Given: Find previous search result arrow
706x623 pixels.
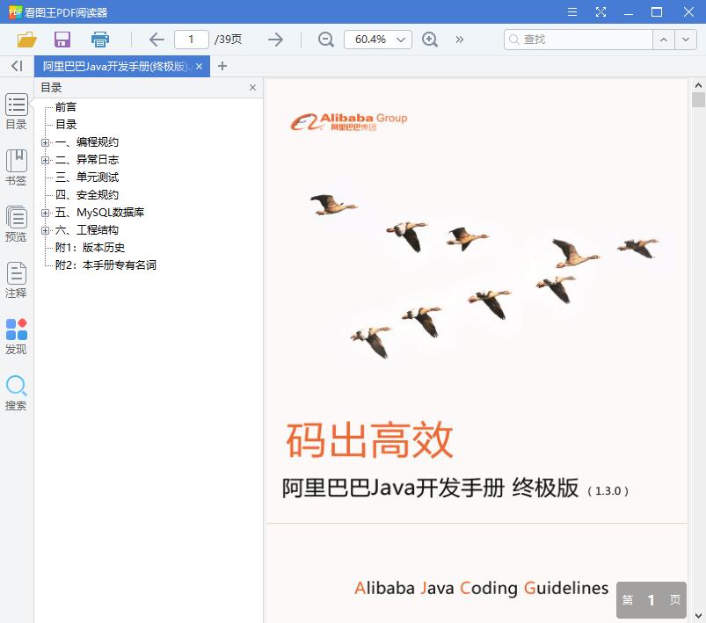Looking at the screenshot, I should point(663,40).
